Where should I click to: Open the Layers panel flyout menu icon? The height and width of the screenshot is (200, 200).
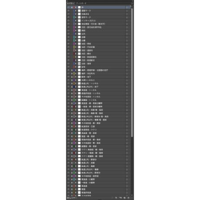[132, 3]
